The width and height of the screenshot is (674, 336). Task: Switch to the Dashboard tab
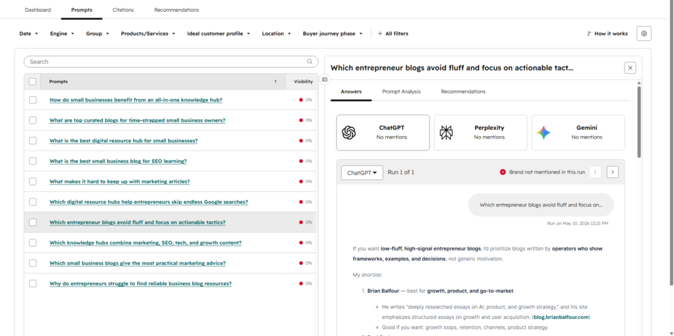38,9
